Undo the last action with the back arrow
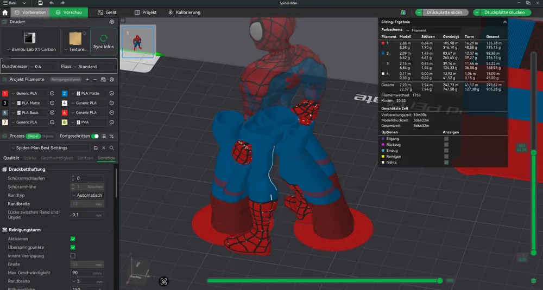 point(51,3)
